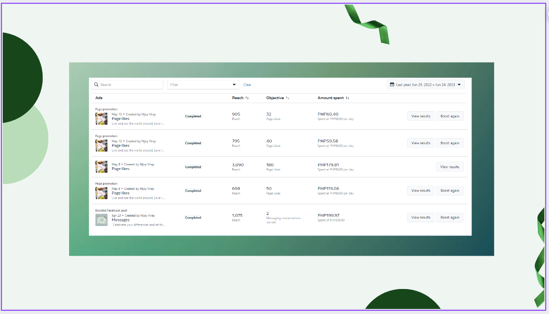Viewport: 549px width, 314px height.
Task: Click the Ads column header
Action: (99, 98)
